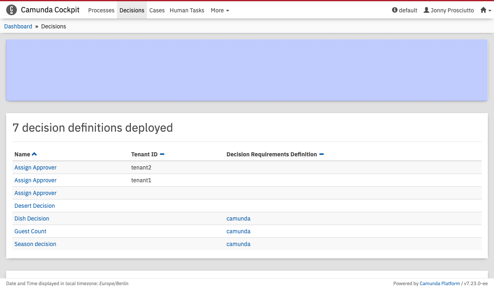The height and width of the screenshot is (288, 494).
Task: Click the Camunda logo icon
Action: (12, 10)
